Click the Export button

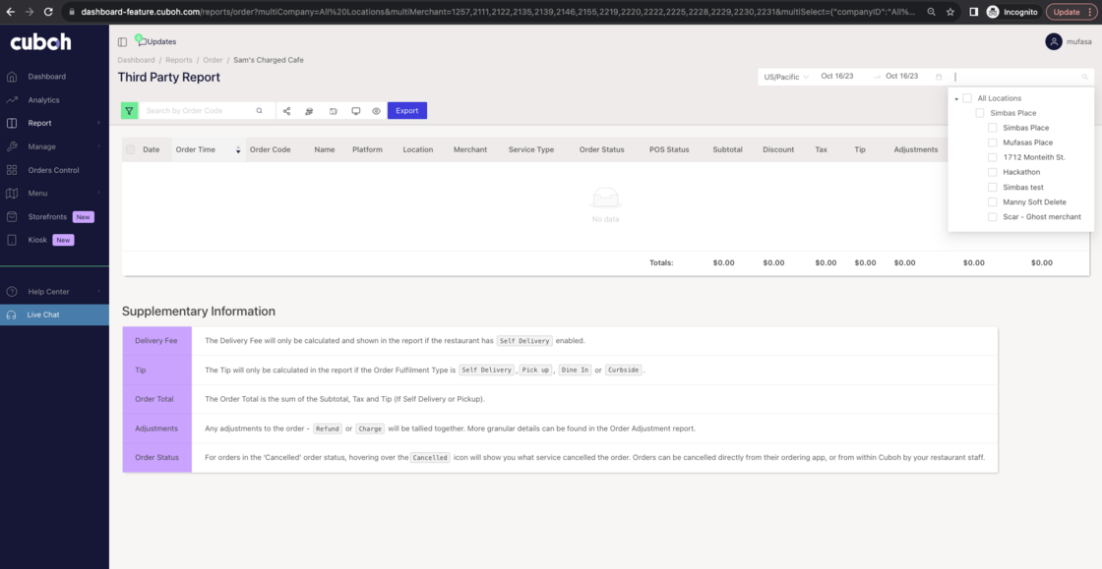(x=406, y=110)
